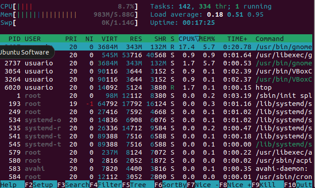The height and width of the screenshot is (188, 315).
Task: Click F3 Search in bottom bar
Action: point(73,184)
